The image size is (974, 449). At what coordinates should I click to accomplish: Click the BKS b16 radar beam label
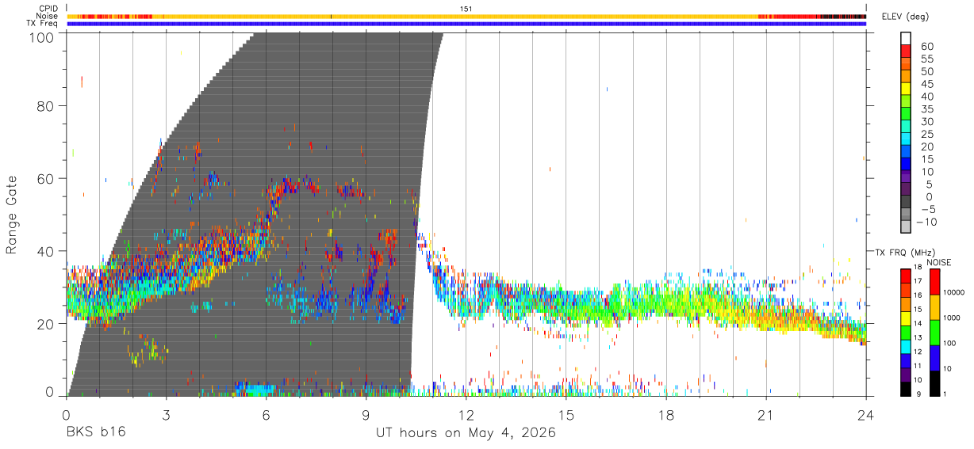coord(96,433)
